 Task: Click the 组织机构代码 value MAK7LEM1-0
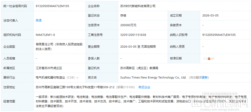pyautogui.click(x=45, y=35)
